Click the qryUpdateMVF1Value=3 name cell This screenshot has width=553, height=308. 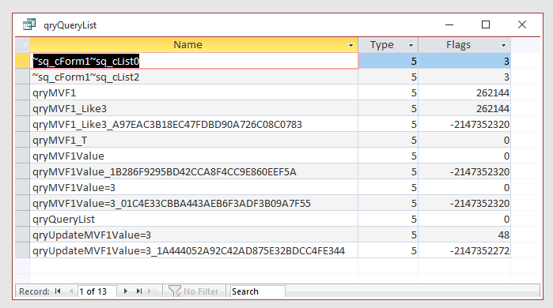194,235
